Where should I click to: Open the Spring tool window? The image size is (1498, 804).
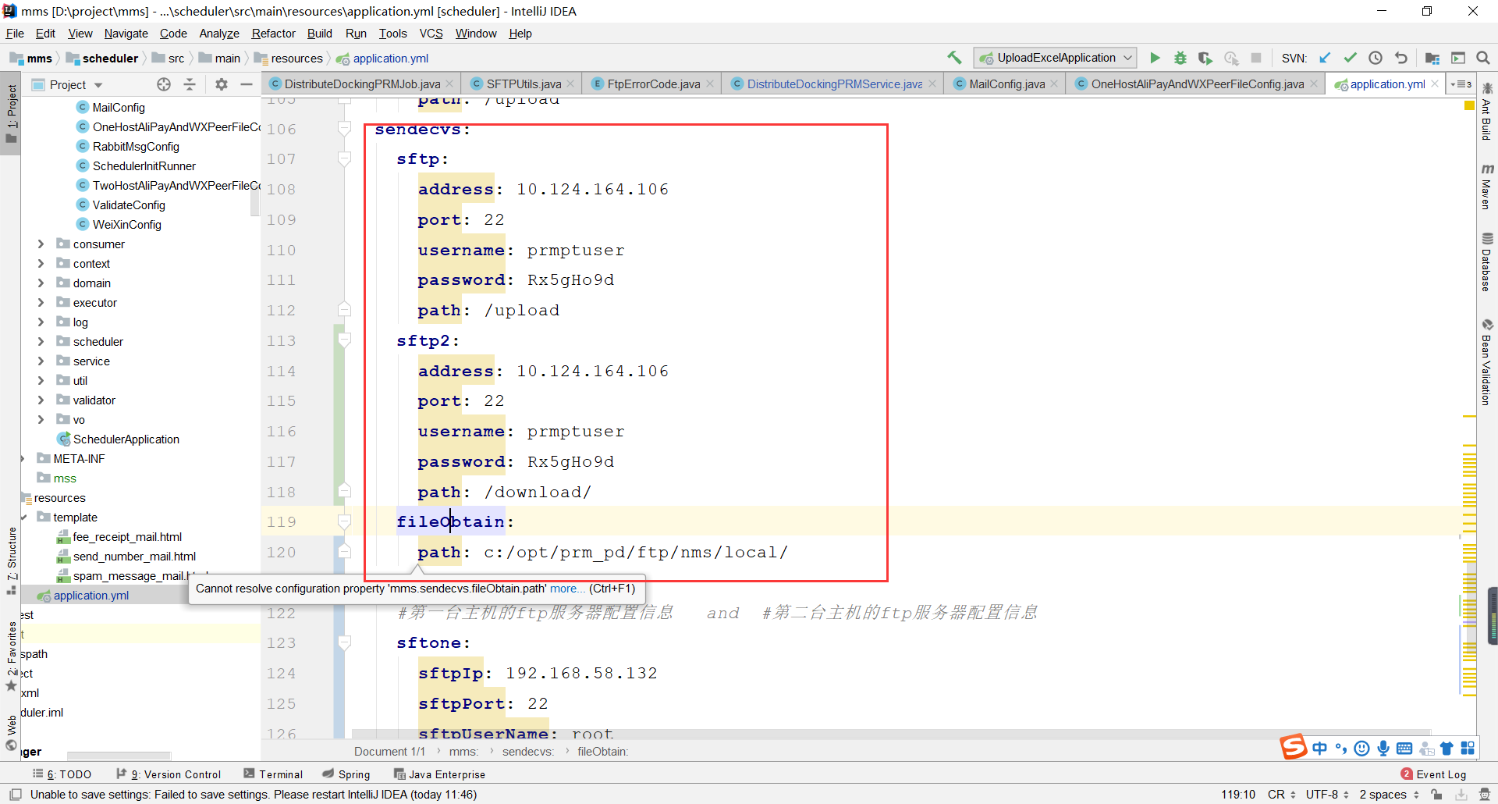tap(346, 774)
